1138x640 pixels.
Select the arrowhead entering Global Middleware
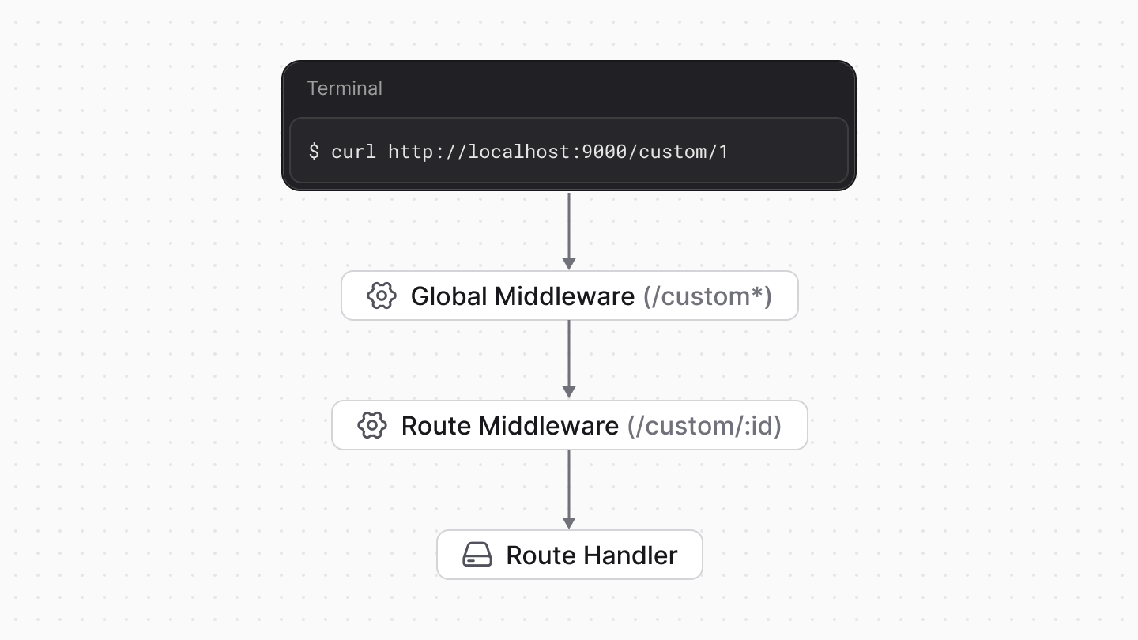(x=569, y=261)
